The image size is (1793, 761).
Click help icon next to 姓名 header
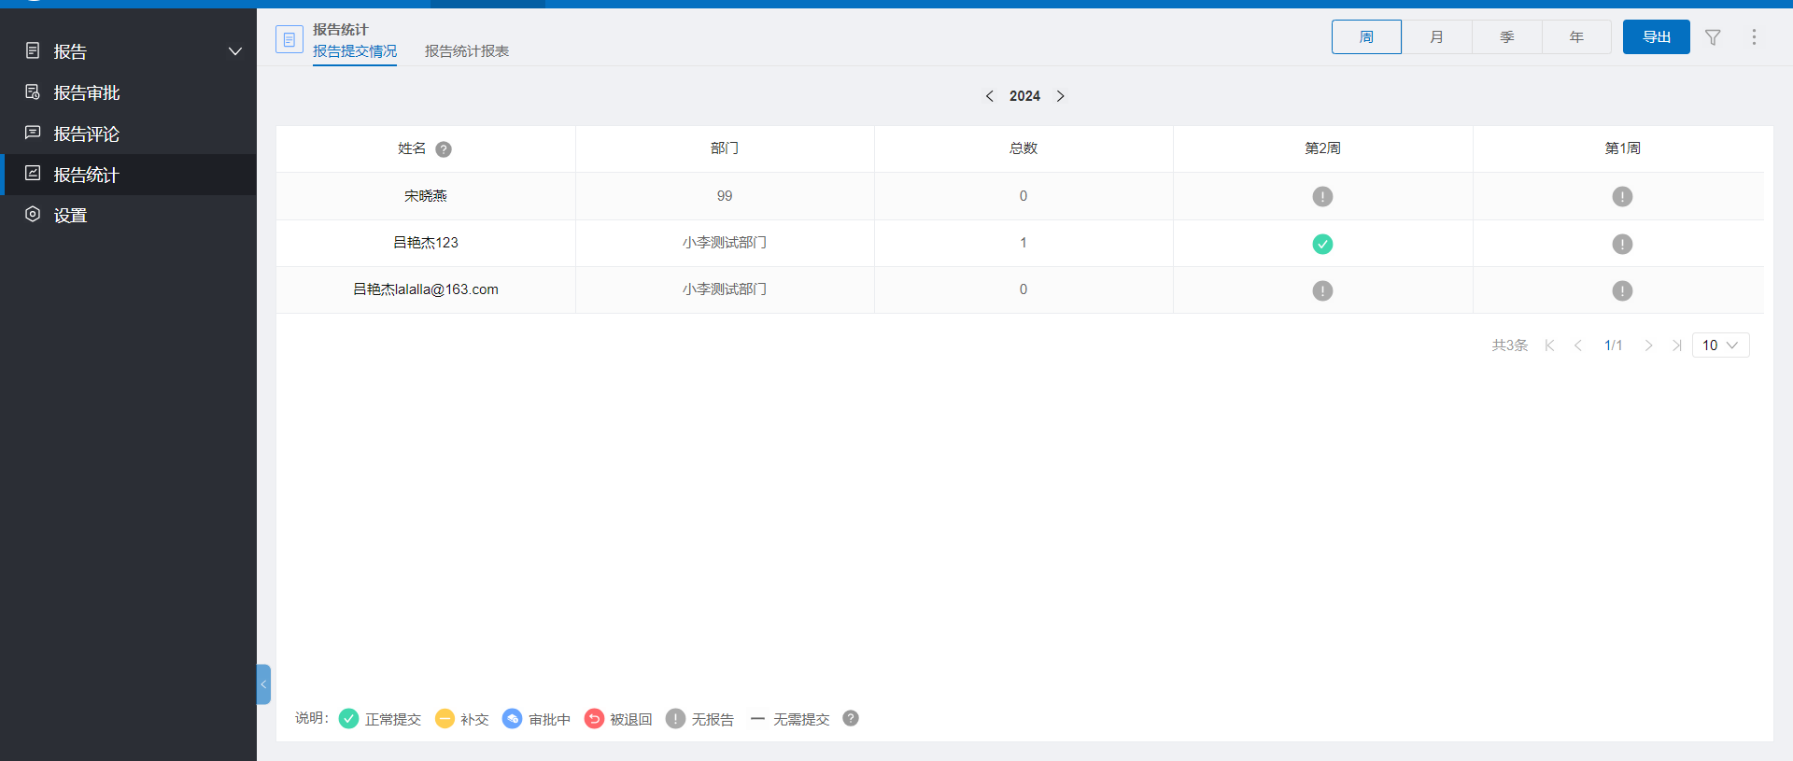pos(444,149)
